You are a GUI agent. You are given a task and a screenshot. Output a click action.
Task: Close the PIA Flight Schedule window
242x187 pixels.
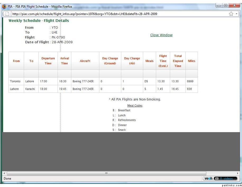[x=234, y=5]
